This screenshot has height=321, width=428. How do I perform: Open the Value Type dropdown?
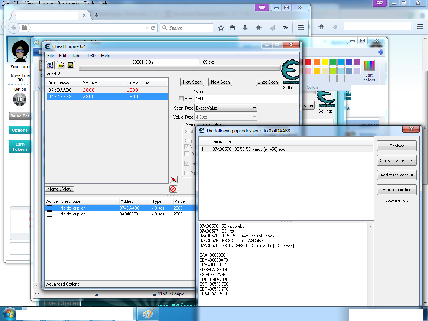[x=226, y=117]
